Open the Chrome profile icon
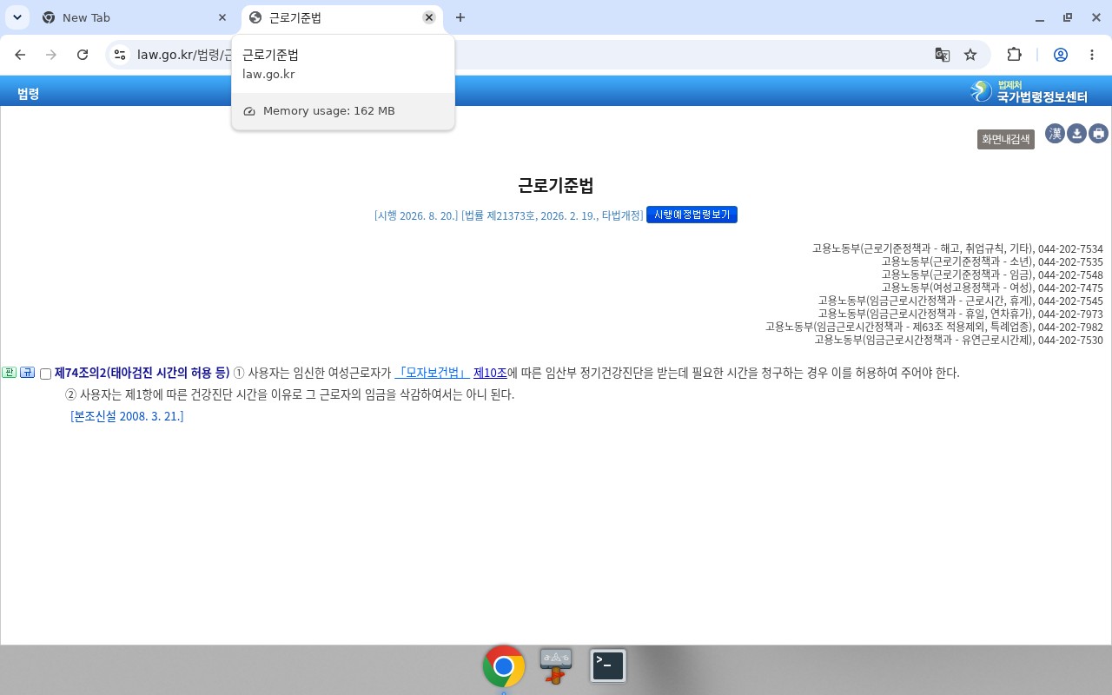The image size is (1112, 695). pyautogui.click(x=1061, y=55)
